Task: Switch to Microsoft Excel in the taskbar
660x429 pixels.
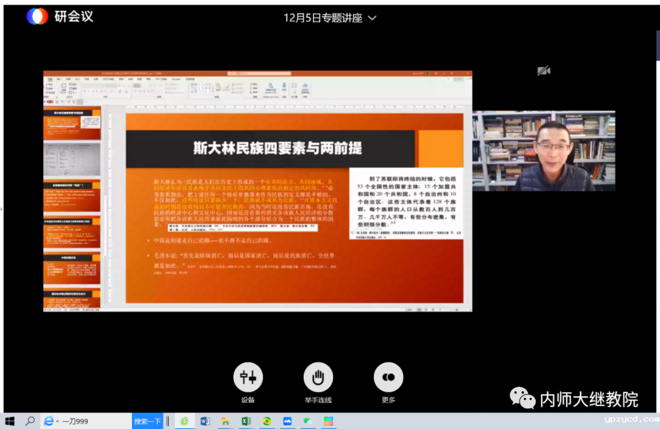Action: pyautogui.click(x=246, y=421)
